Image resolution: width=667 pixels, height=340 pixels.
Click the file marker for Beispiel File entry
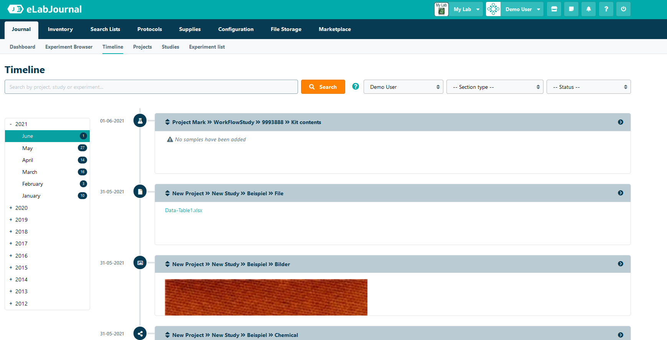(x=140, y=191)
